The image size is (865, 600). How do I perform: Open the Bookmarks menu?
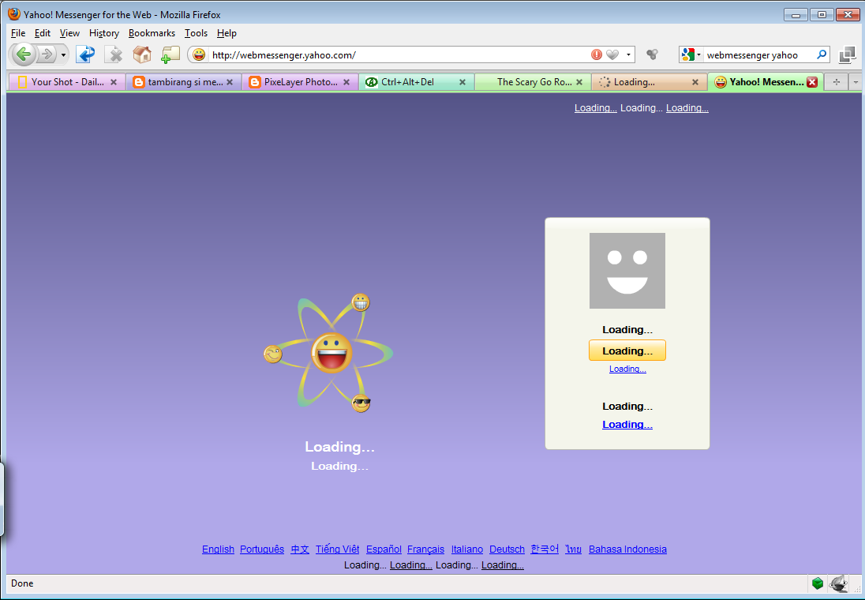click(x=152, y=33)
